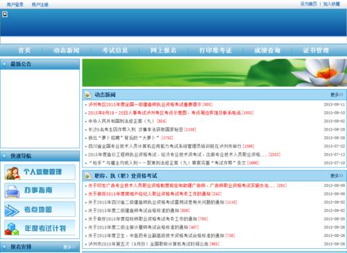Viewport: 347px width, 253px height.
Task: Click the 2015-07-22 date in the 动态新闻 list
Action: (x=335, y=146)
